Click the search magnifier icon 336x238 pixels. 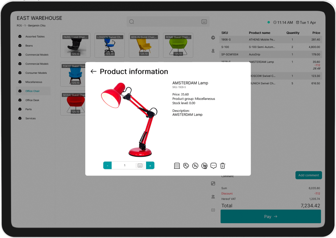coord(132,22)
